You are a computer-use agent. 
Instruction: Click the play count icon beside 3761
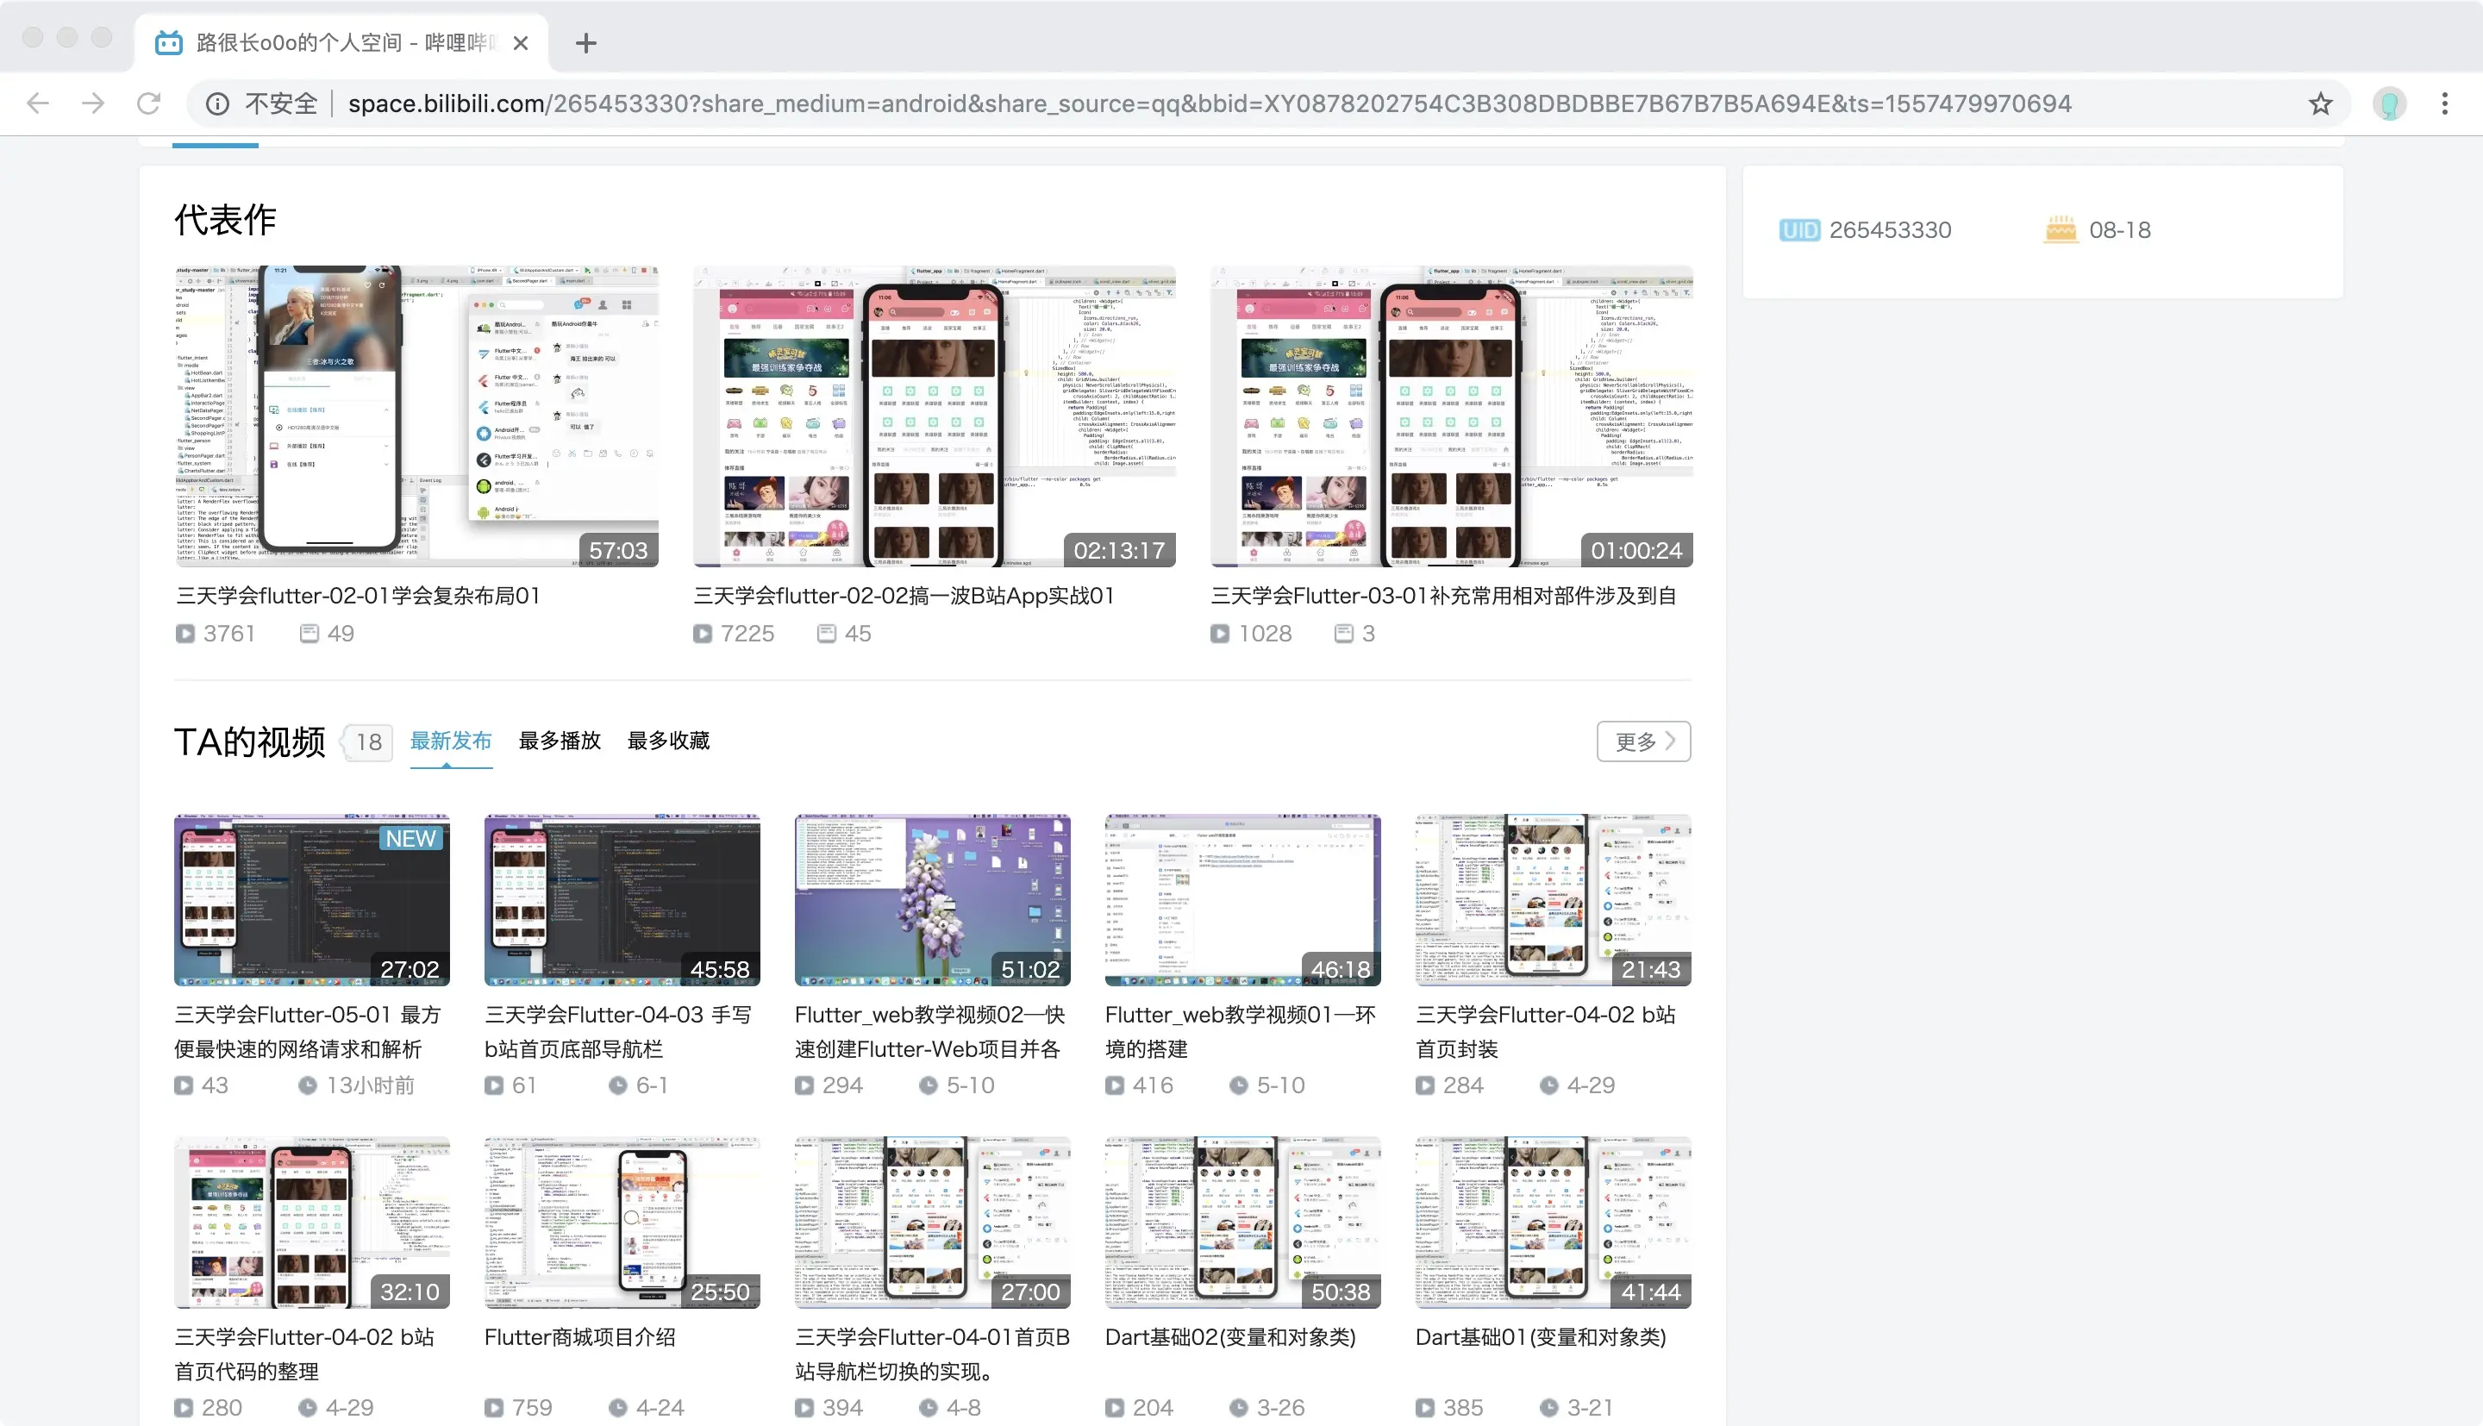click(185, 634)
